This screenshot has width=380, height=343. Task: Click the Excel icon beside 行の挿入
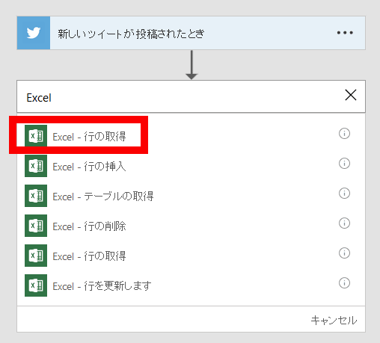[36, 166]
